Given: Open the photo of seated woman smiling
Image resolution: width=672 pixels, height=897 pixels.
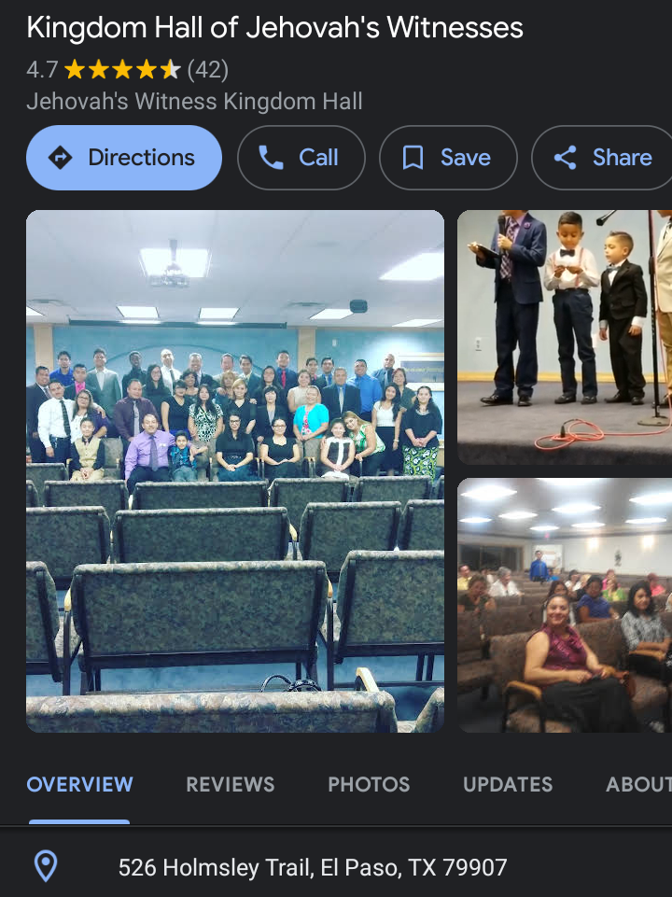Looking at the screenshot, I should coord(565,605).
